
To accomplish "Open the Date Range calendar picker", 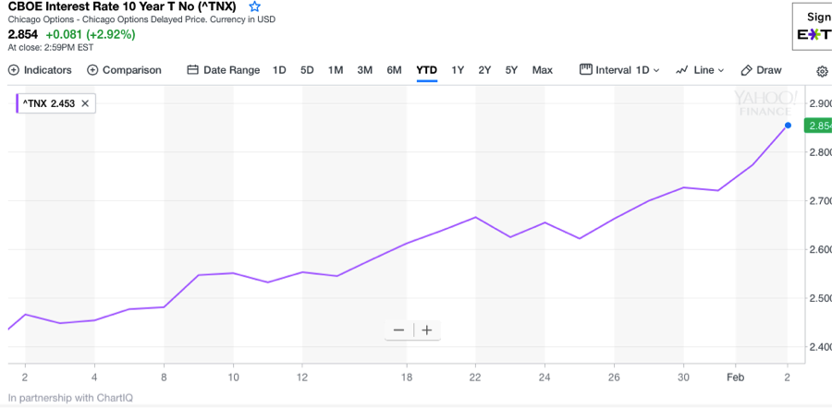I will pyautogui.click(x=223, y=70).
